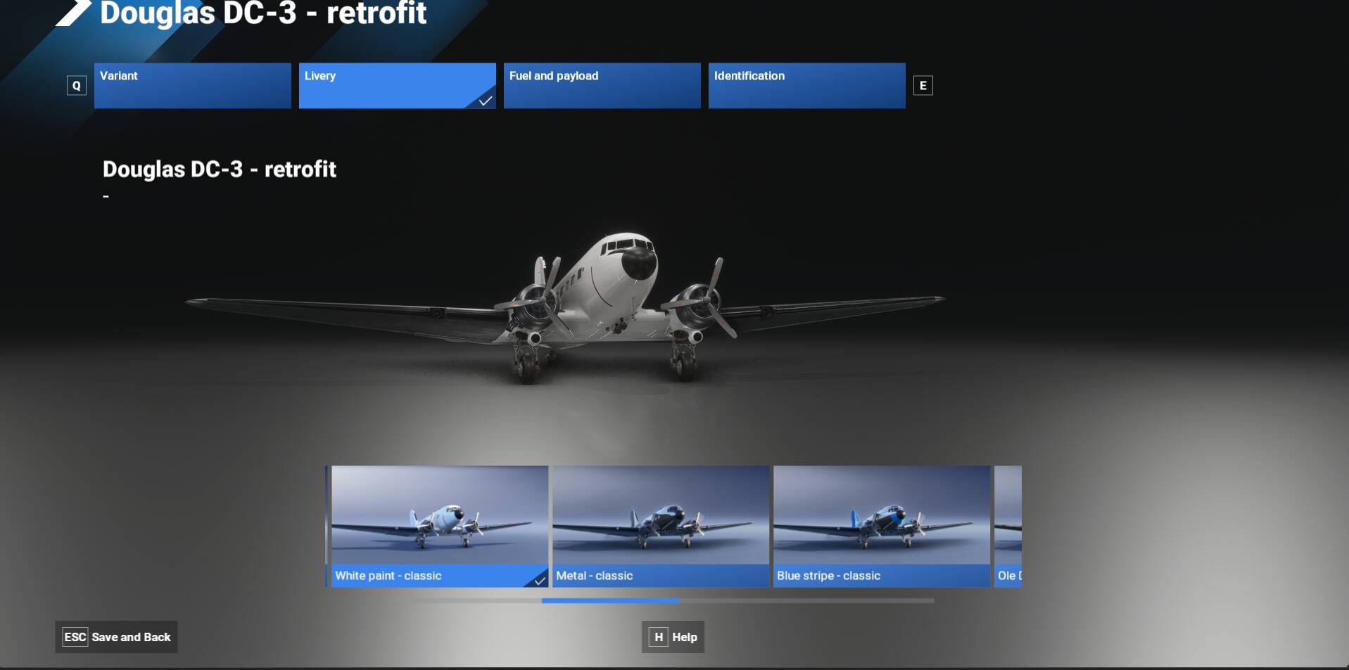Open the Variant tab
The width and height of the screenshot is (1349, 670).
pyautogui.click(x=193, y=86)
